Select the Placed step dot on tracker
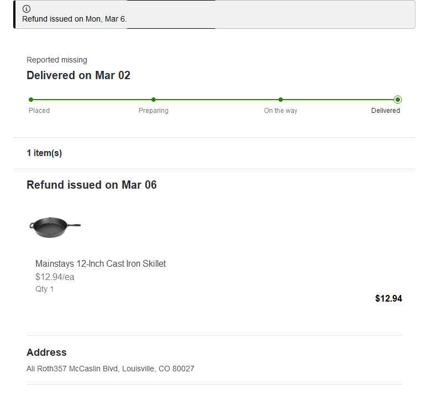Screen dimensions: 442x420 pyautogui.click(x=31, y=100)
